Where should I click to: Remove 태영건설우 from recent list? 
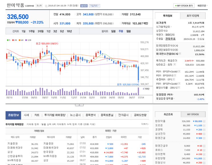coord(204,146)
